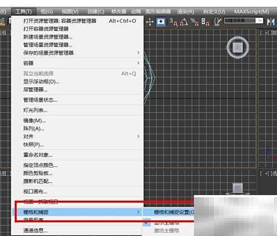The width and height of the screenshot is (277, 236).
Task: Open Edit Named Selection Sets icon
Action: [218, 22]
